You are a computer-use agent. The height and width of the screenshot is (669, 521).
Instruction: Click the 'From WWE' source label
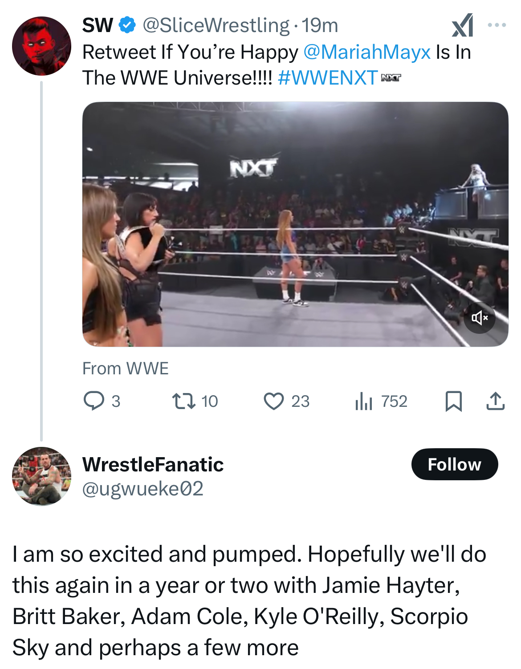click(126, 369)
